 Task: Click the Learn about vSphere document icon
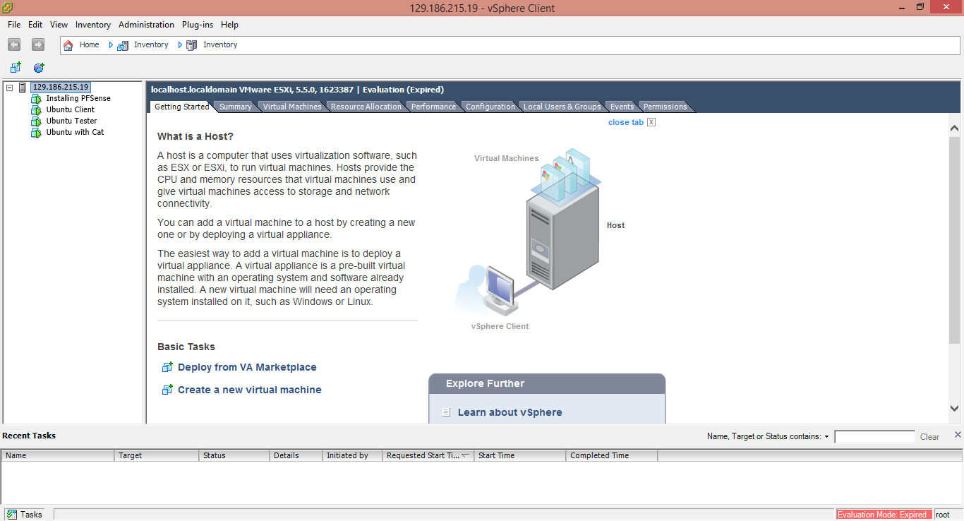coord(446,412)
